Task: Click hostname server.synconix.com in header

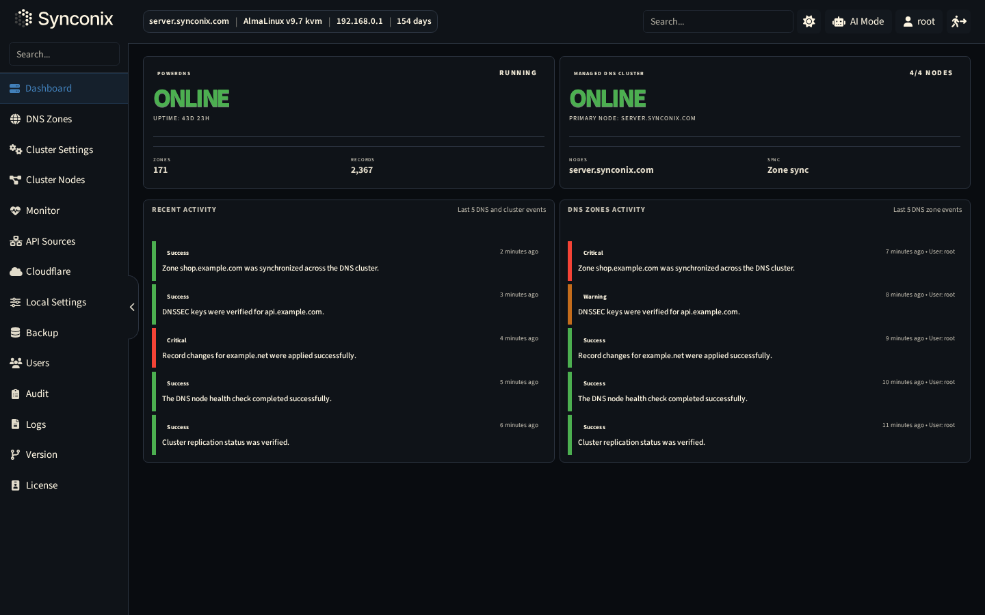Action: point(189,21)
